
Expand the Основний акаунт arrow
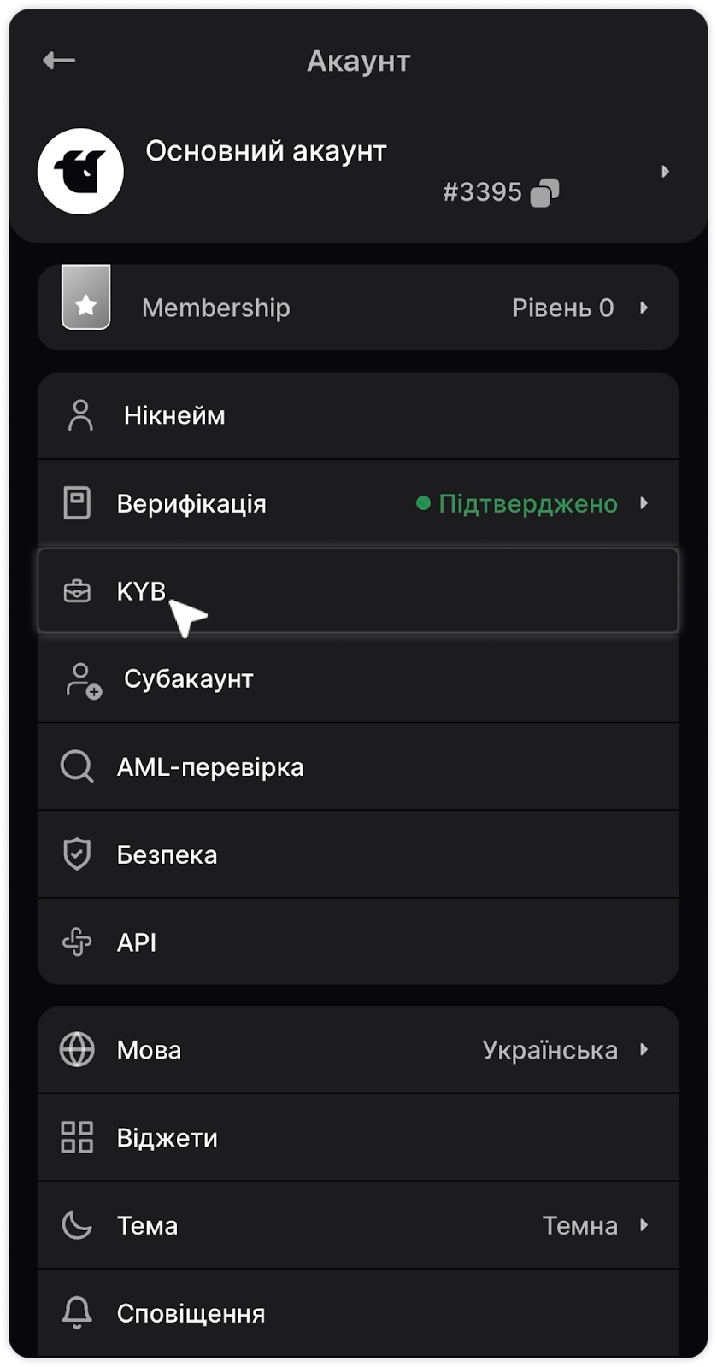(x=665, y=172)
